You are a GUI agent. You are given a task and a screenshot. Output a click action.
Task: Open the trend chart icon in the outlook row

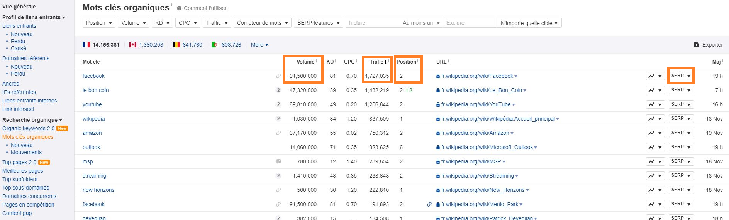pyautogui.click(x=655, y=147)
